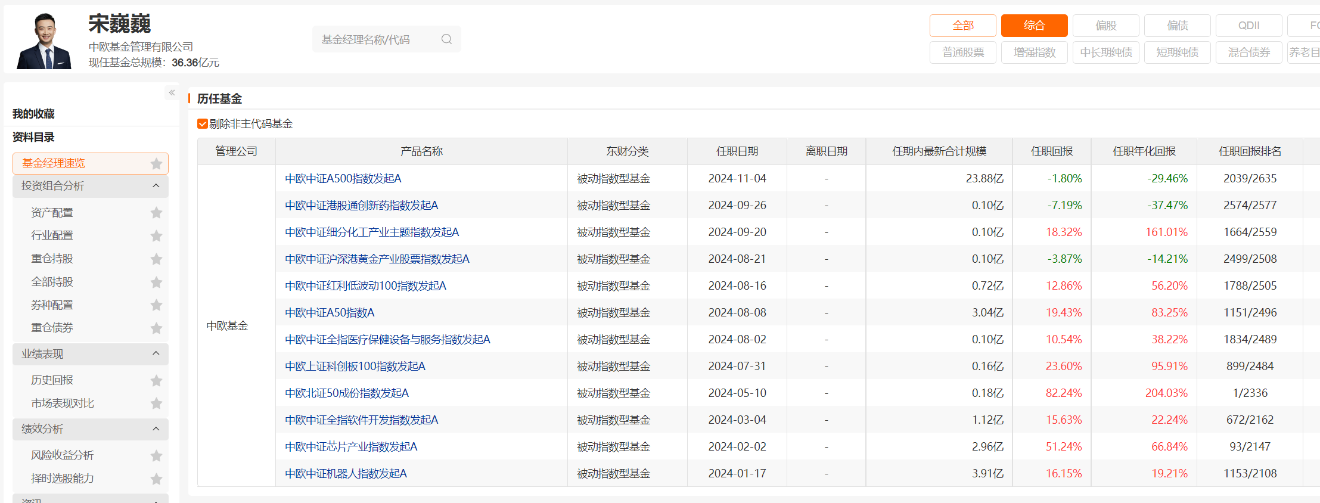
Task: Select the 全部 category tab
Action: (963, 26)
